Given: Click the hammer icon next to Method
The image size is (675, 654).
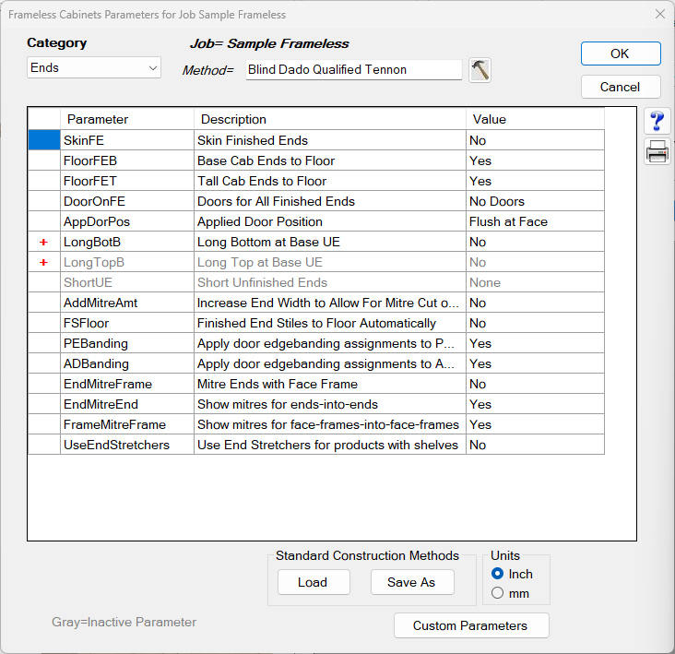Looking at the screenshot, I should 480,70.
